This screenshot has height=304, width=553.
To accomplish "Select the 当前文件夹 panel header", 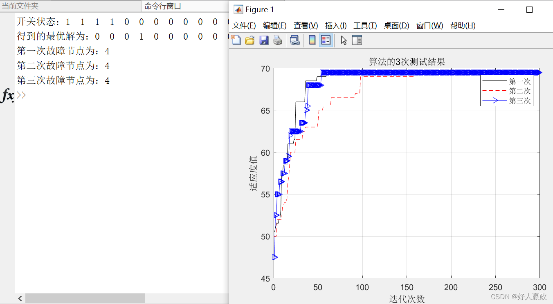I will [x=20, y=6].
